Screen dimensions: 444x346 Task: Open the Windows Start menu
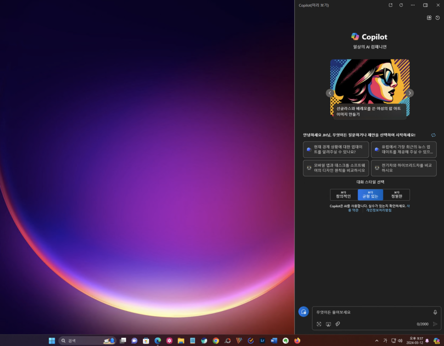pyautogui.click(x=52, y=340)
